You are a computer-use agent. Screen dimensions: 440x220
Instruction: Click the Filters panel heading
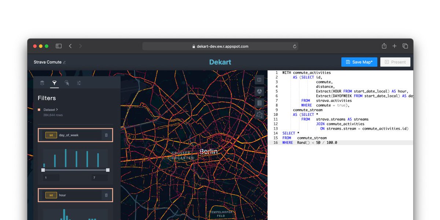[47, 98]
